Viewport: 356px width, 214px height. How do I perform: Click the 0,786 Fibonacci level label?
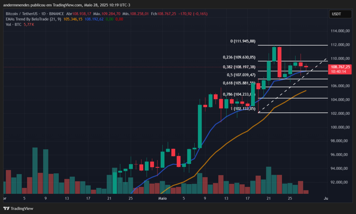click(x=239, y=94)
